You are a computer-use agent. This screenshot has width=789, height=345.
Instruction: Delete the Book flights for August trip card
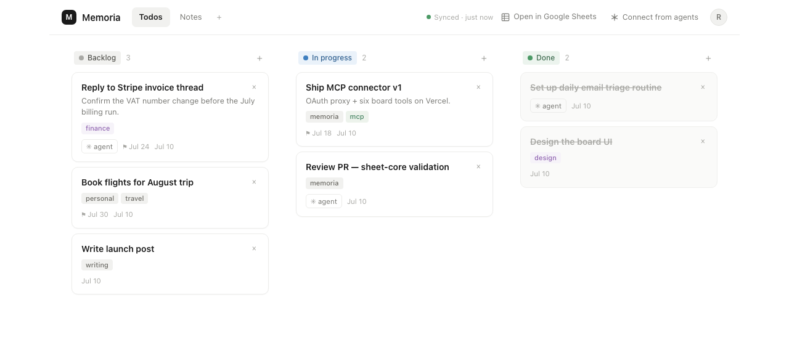pyautogui.click(x=254, y=182)
